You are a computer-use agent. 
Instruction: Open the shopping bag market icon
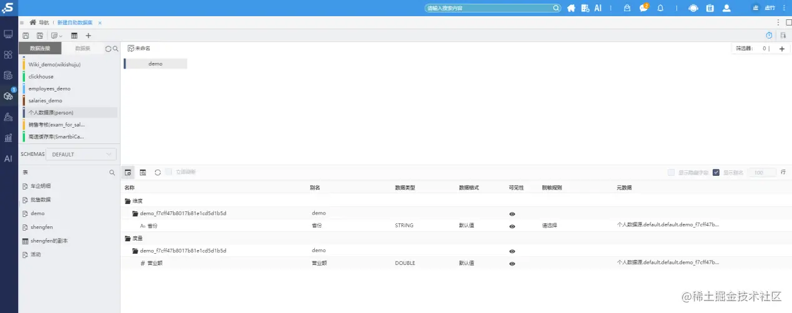click(627, 8)
